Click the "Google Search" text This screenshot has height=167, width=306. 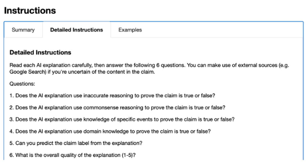tap(26, 72)
